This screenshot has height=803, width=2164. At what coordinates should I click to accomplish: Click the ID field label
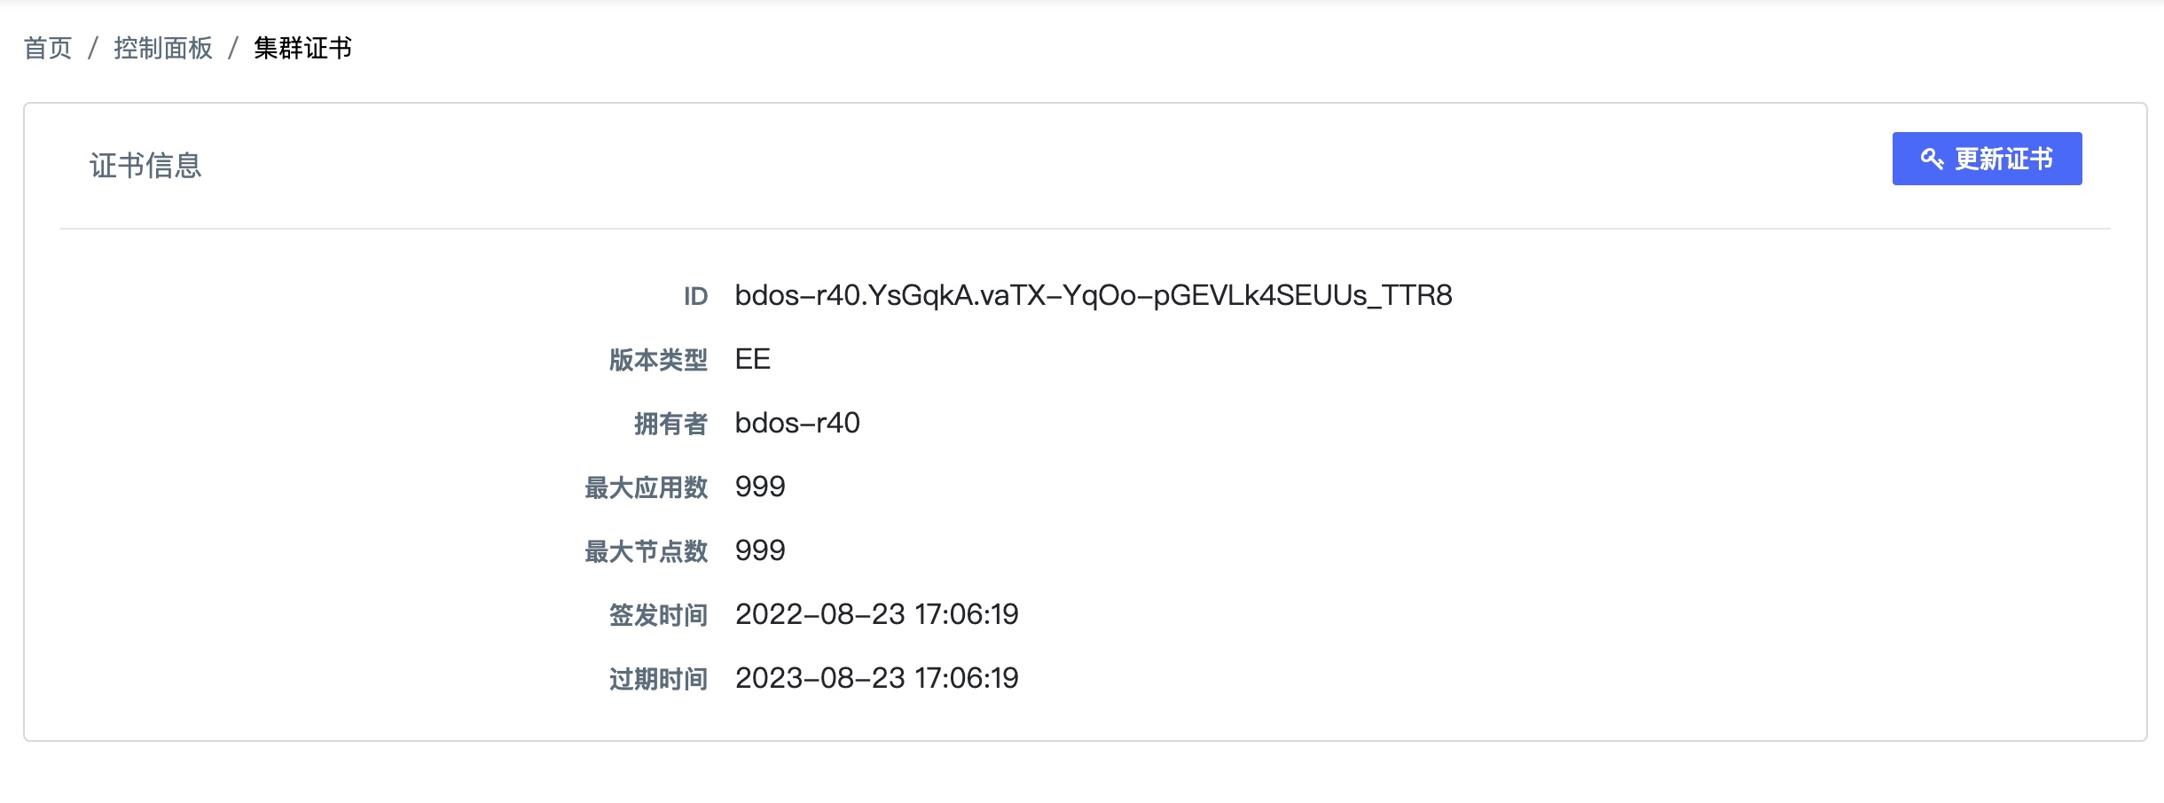point(695,296)
